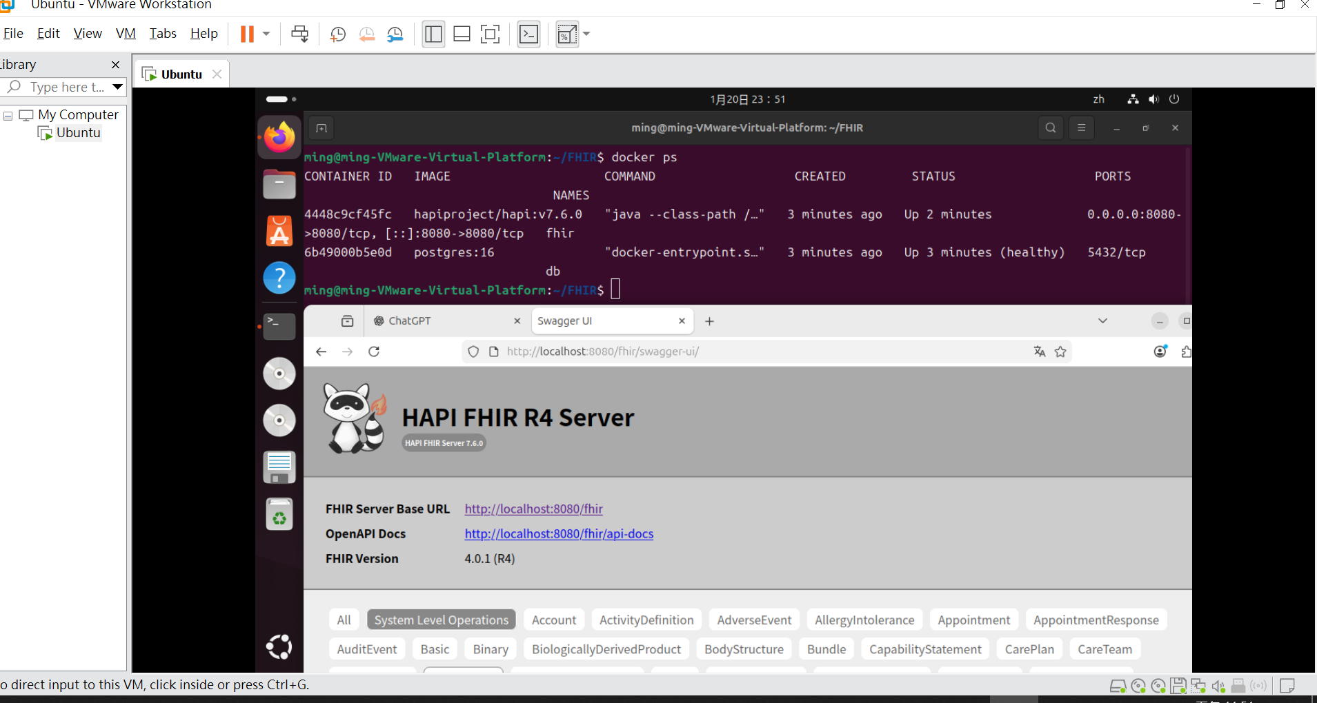This screenshot has width=1317, height=703.
Task: Take a snapshot of the VM
Action: 337,33
